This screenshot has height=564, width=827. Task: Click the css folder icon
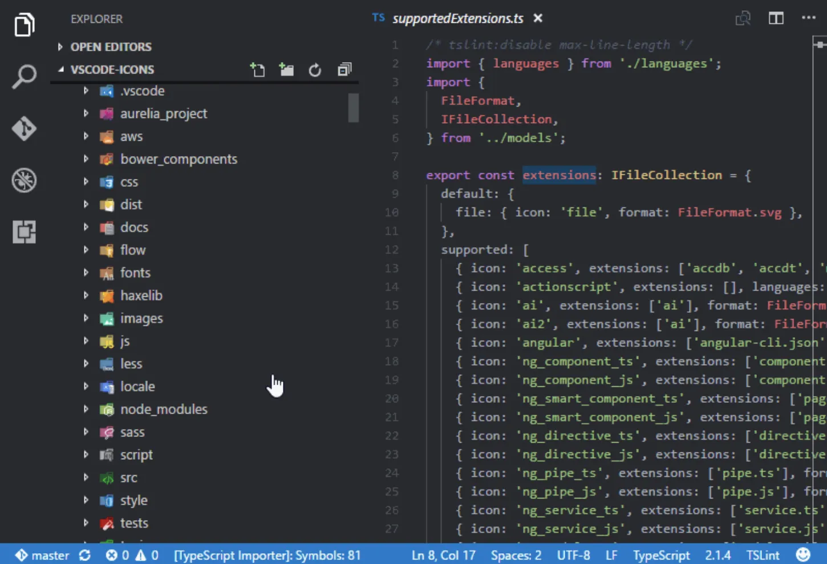(107, 182)
